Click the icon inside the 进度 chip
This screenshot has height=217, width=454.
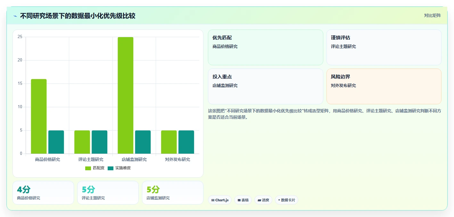[x=259, y=200]
